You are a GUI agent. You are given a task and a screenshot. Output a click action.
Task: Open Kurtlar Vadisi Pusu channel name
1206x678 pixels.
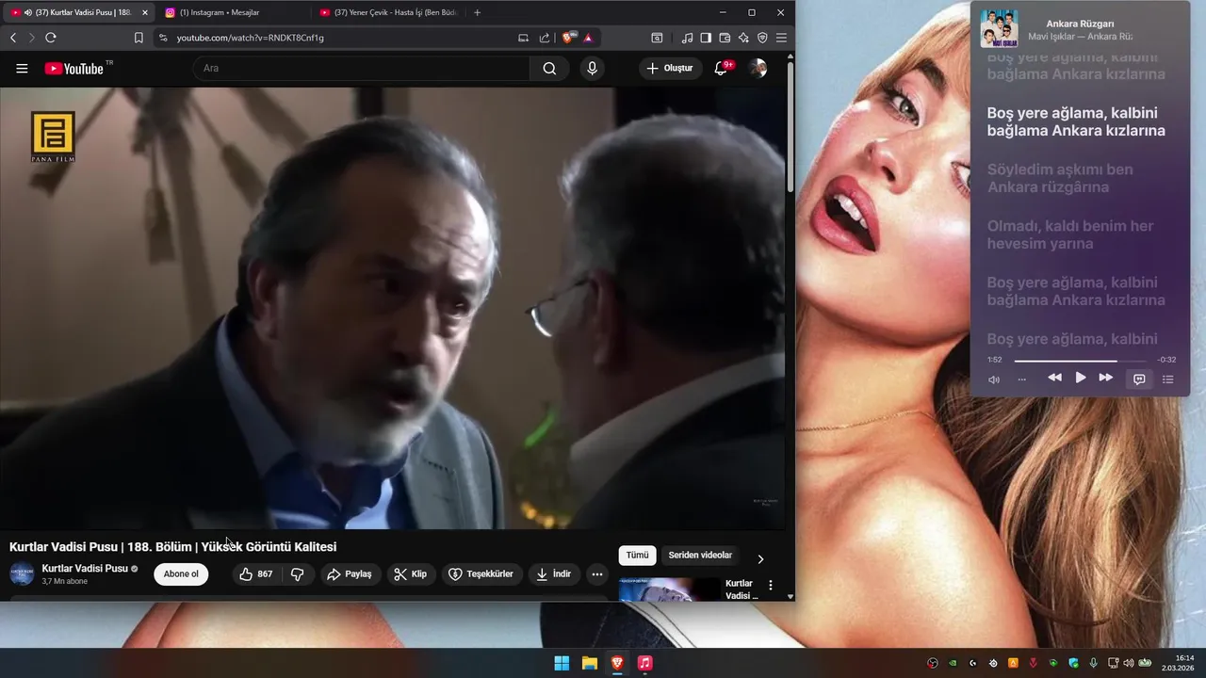[x=85, y=569]
